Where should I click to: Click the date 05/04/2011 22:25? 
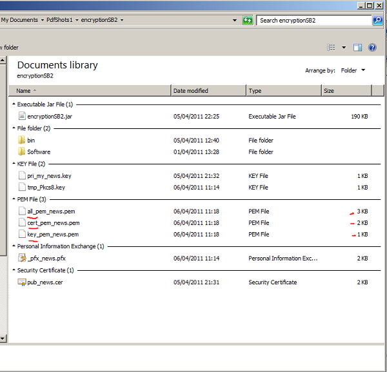[196, 116]
